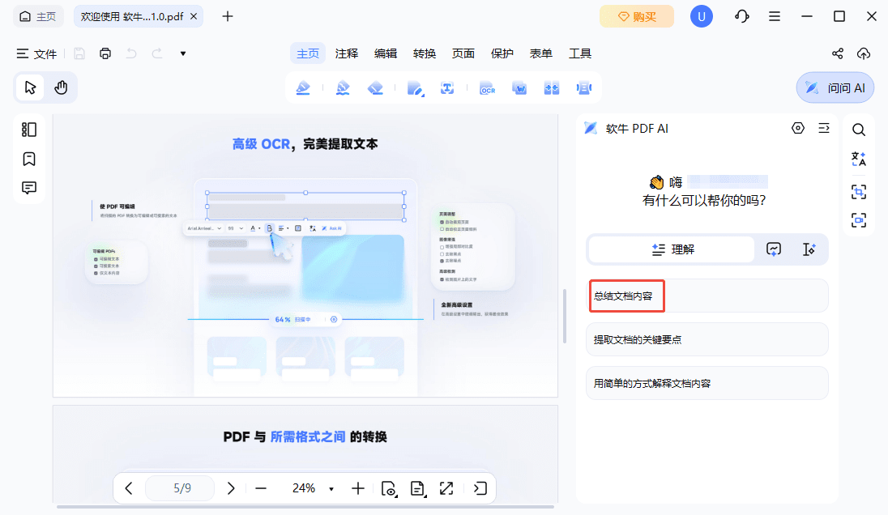The width and height of the screenshot is (888, 515).
Task: Click the translate icon in right sidebar
Action: click(859, 159)
